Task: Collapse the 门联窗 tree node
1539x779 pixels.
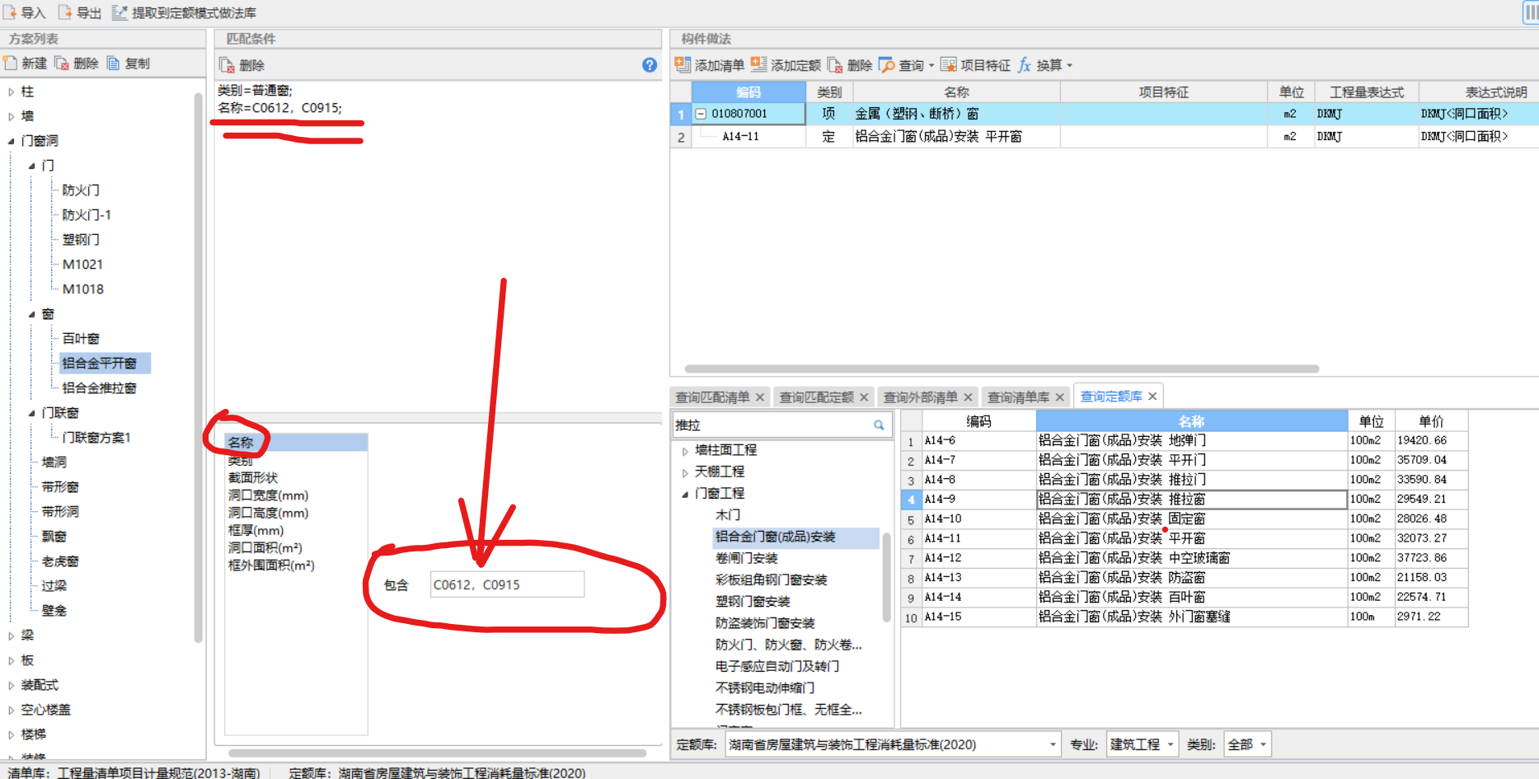Action: pos(32,413)
